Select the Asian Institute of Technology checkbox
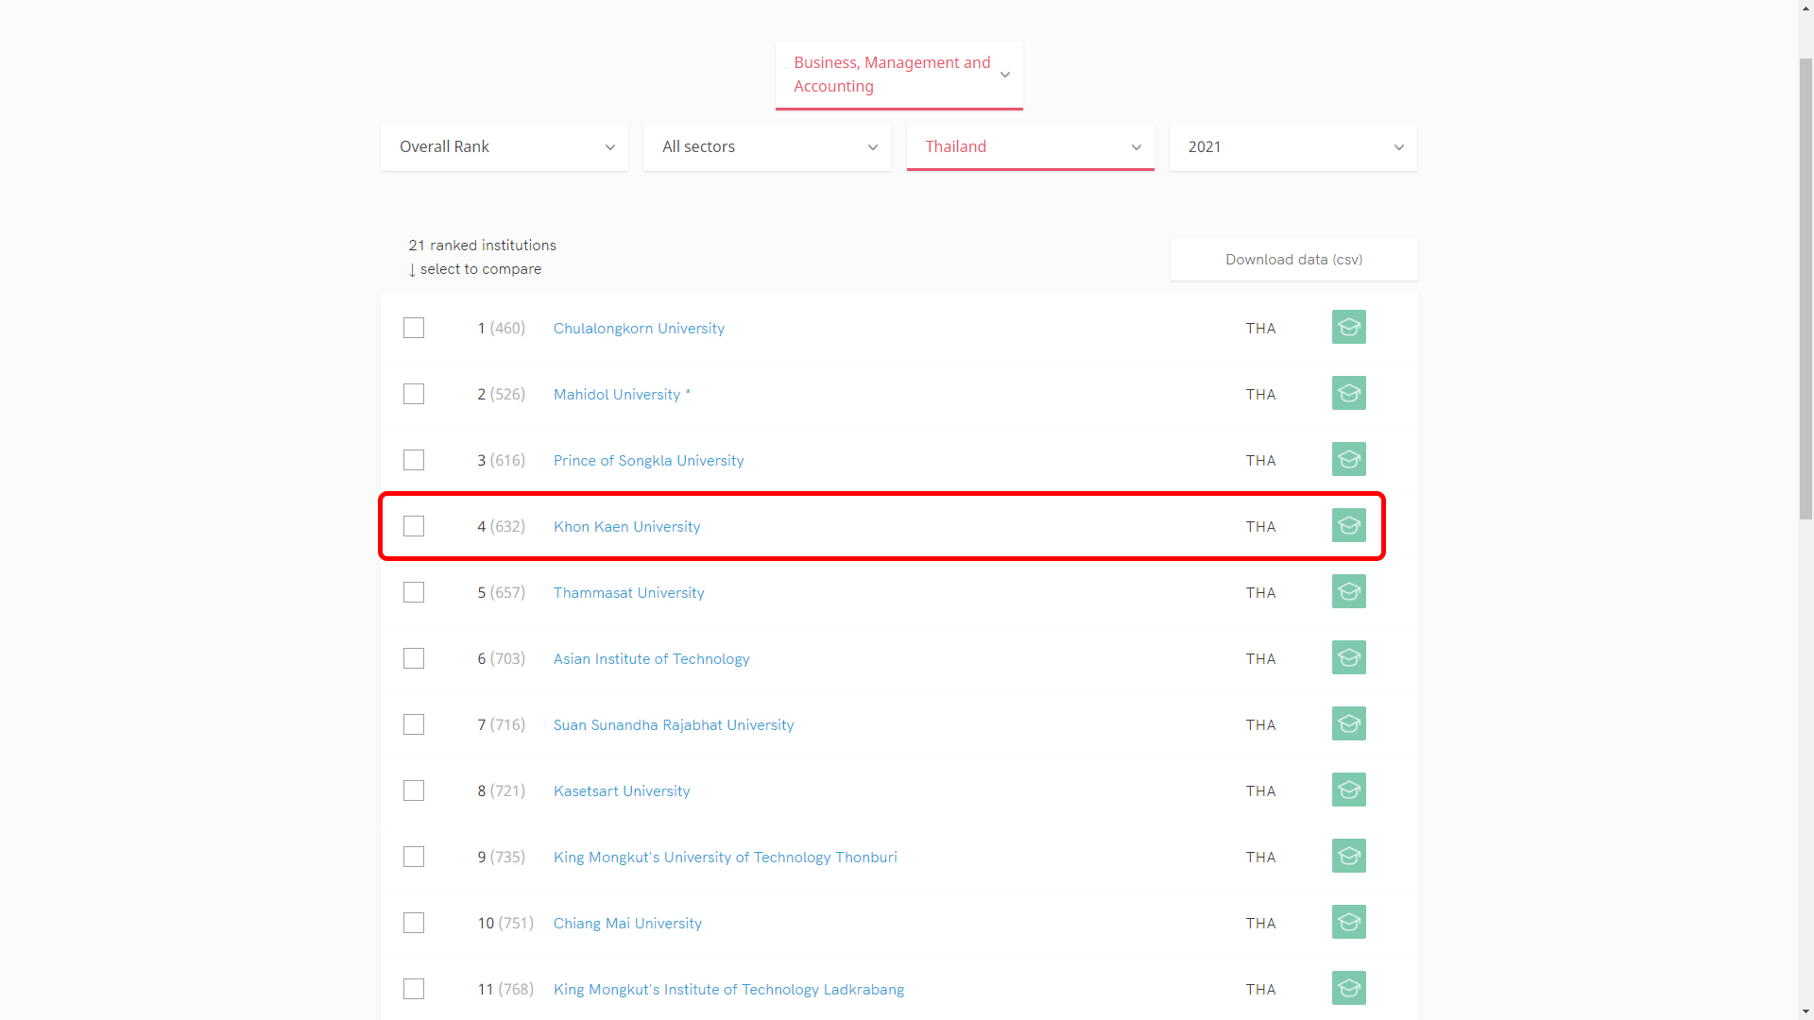The height and width of the screenshot is (1020, 1814). click(x=414, y=658)
